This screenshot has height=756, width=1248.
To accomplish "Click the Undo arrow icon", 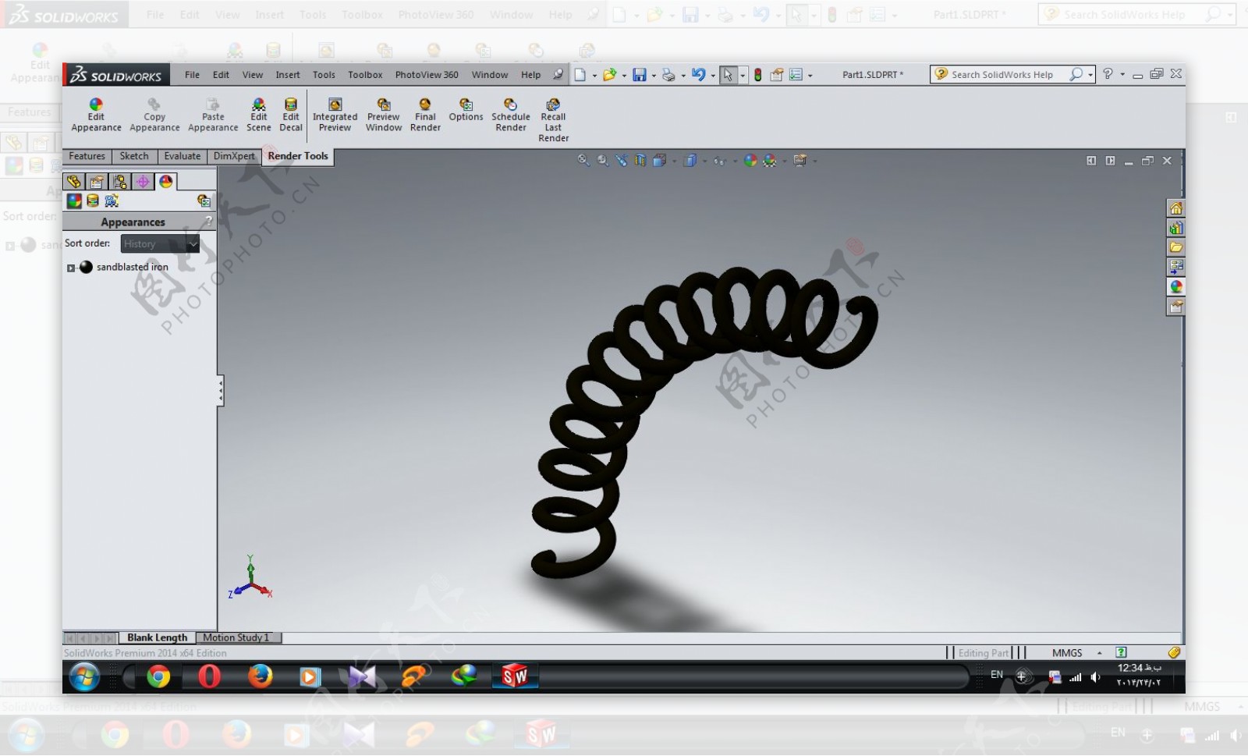I will 698,75.
